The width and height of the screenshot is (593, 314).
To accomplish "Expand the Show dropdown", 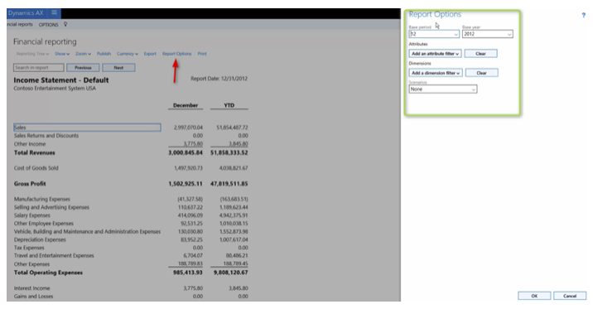I will pyautogui.click(x=62, y=54).
